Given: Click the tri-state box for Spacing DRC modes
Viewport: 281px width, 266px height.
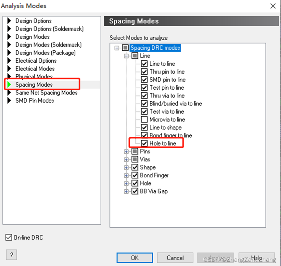Looking at the screenshot, I should (125, 48).
